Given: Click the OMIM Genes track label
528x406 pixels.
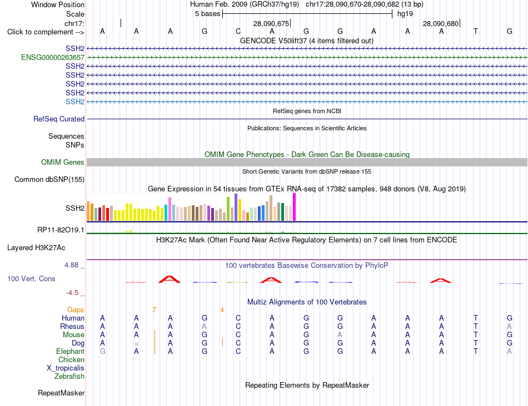Looking at the screenshot, I should [62, 162].
